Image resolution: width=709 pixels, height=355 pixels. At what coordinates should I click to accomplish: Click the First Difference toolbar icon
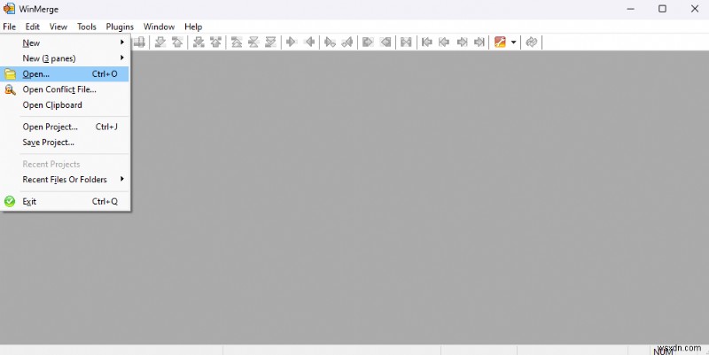tap(237, 42)
